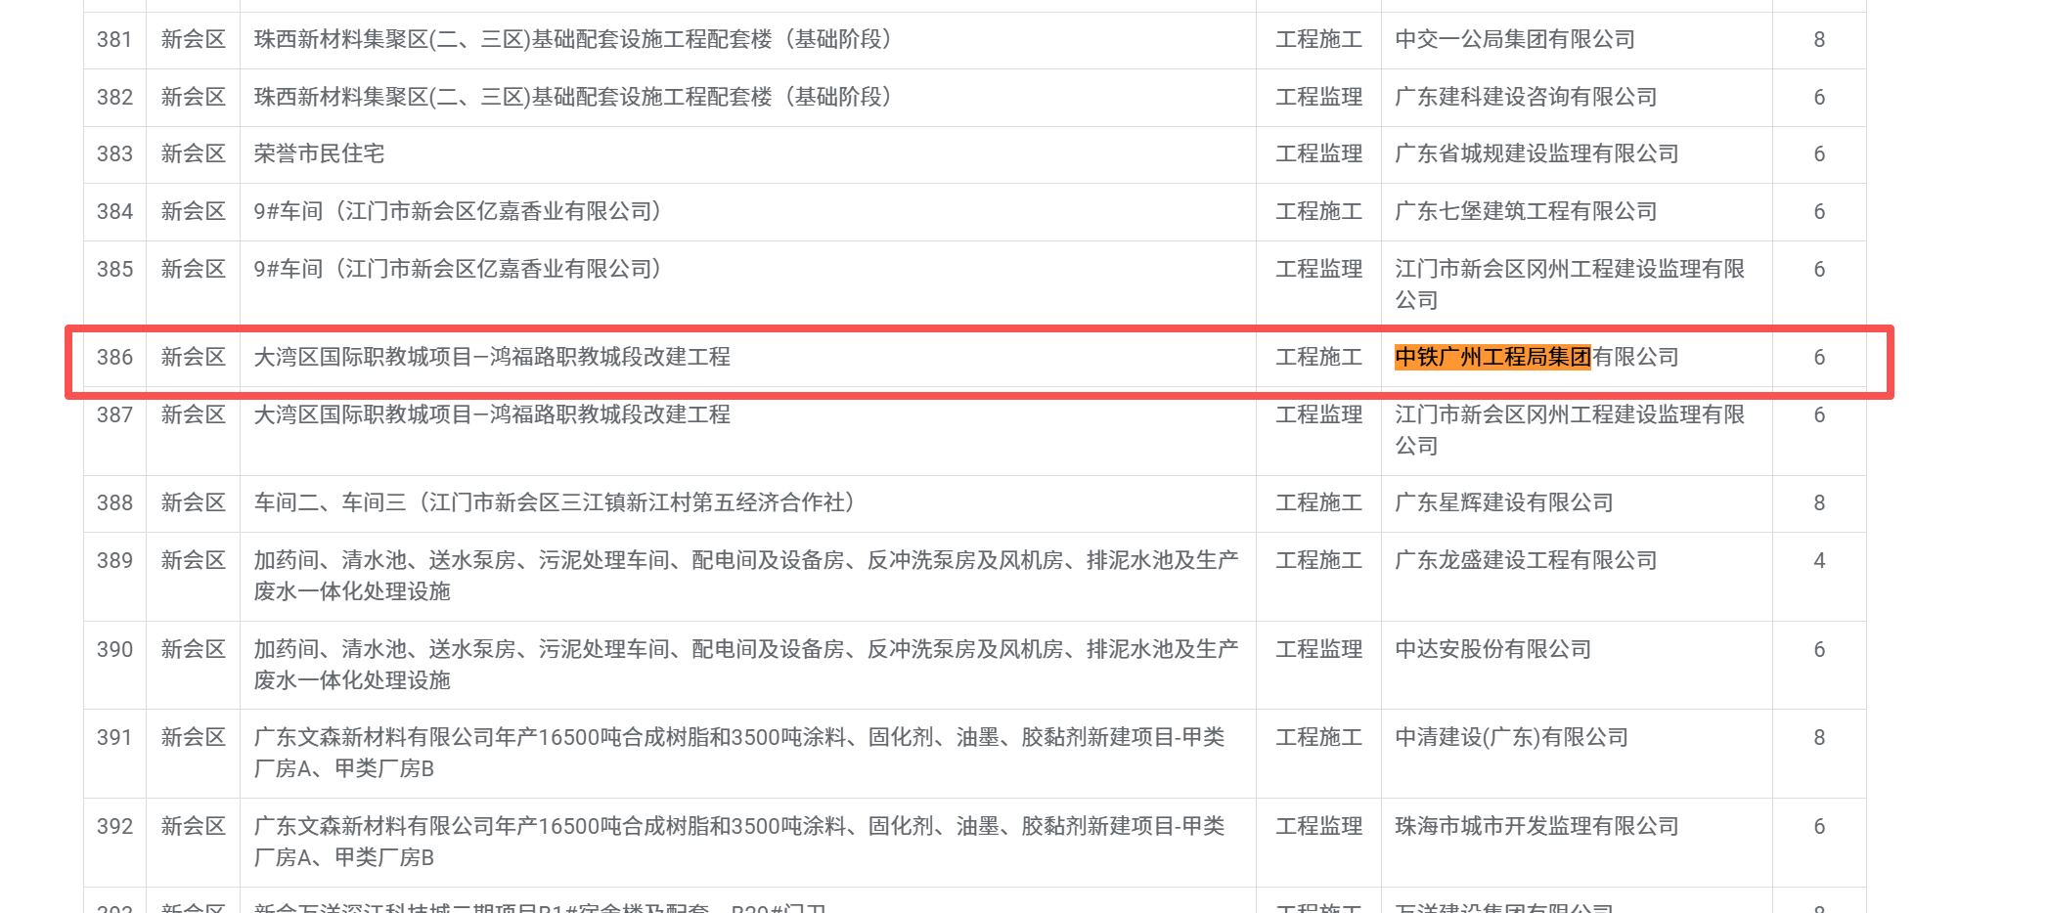This screenshot has height=913, width=2048.
Task: Click score 6 in row 387
Action: [x=1819, y=415]
